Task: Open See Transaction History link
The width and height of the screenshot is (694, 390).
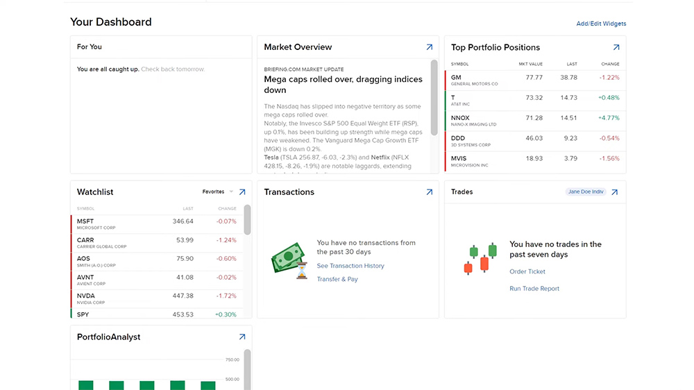Action: click(x=350, y=266)
